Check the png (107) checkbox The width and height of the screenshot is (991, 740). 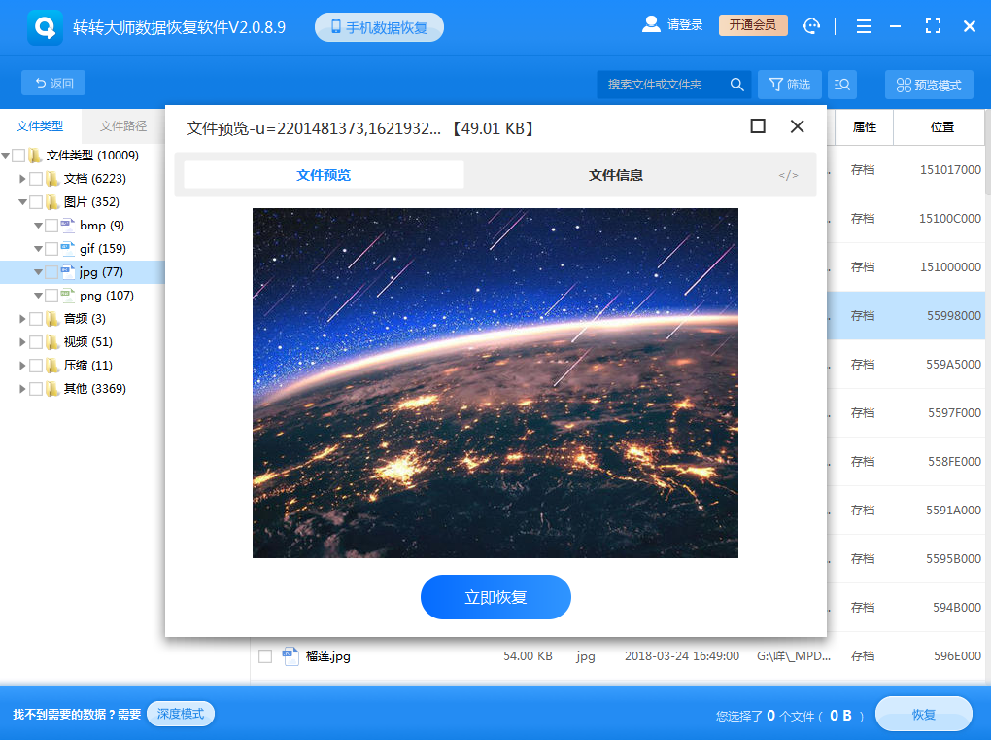click(51, 296)
